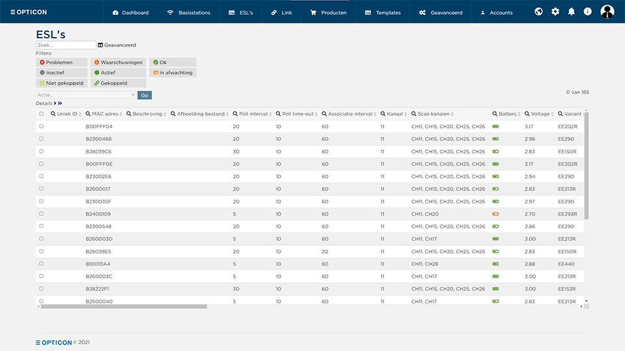The width and height of the screenshot is (625, 351).
Task: Tick the select-all checkbox in table header
Action: (42, 114)
